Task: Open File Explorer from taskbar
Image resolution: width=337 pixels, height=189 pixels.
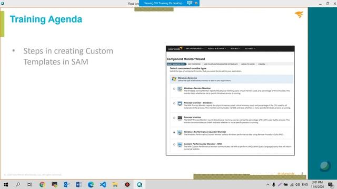Action: coord(115,184)
